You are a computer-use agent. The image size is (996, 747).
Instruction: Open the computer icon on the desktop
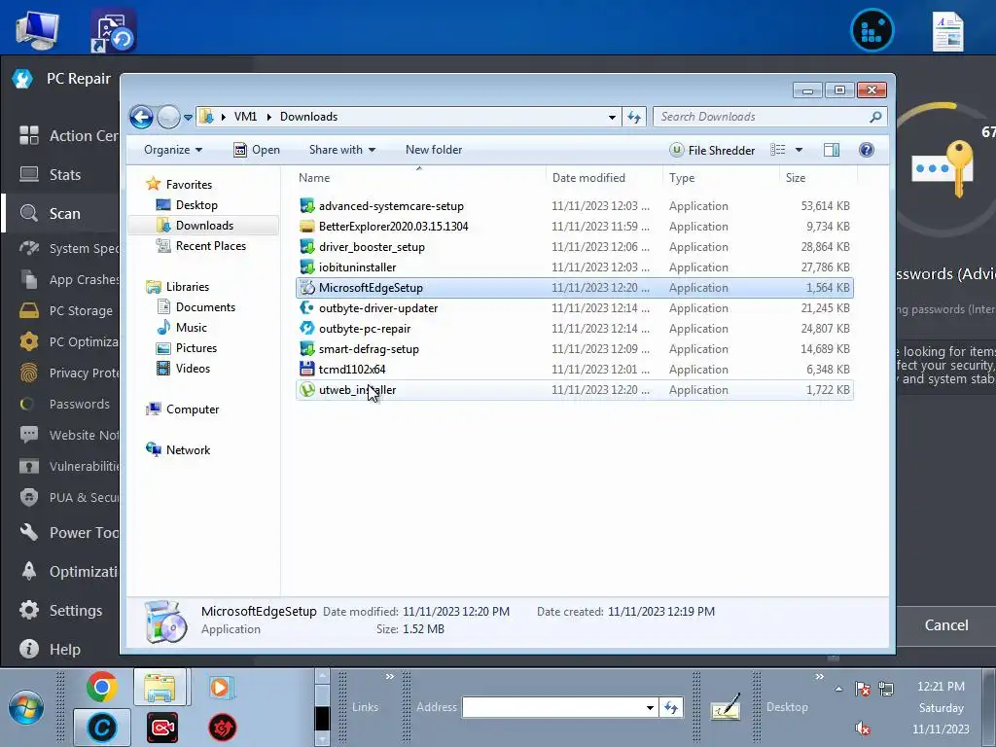pos(36,29)
